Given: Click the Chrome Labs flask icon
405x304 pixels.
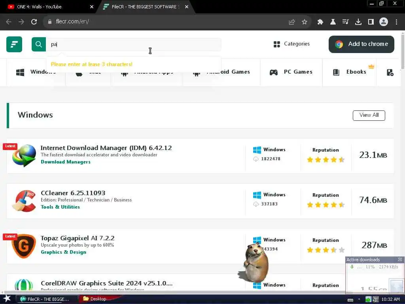Looking at the screenshot, I should point(333,22).
